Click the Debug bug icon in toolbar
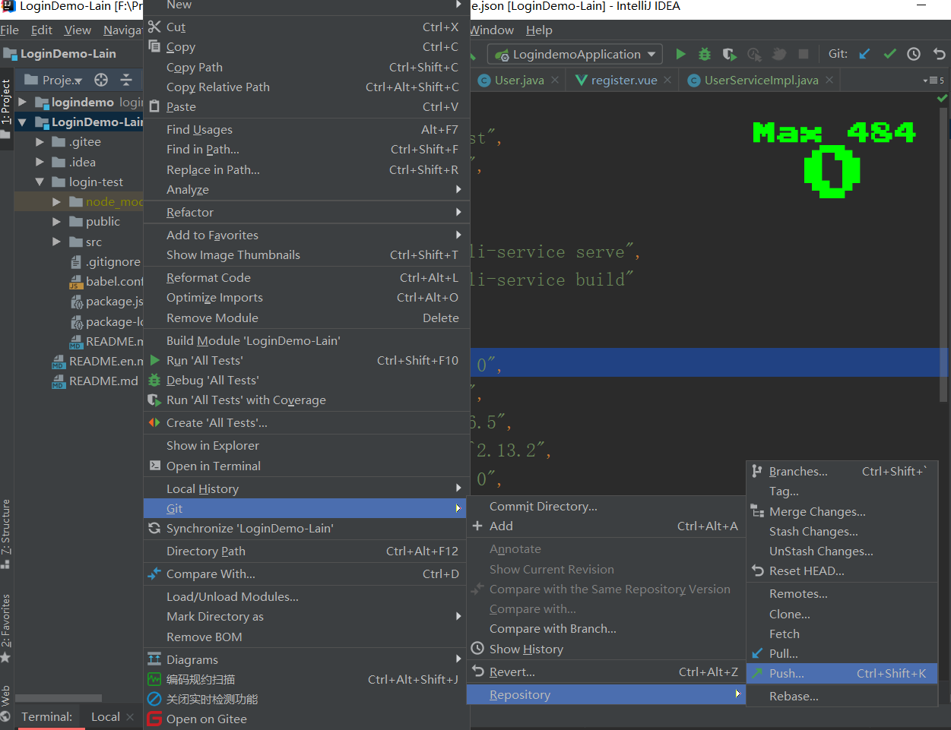951x730 pixels. (705, 54)
